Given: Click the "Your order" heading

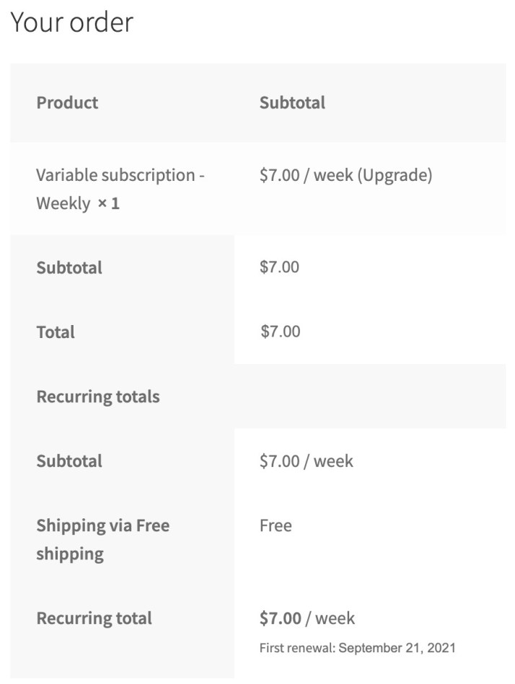Looking at the screenshot, I should [71, 22].
